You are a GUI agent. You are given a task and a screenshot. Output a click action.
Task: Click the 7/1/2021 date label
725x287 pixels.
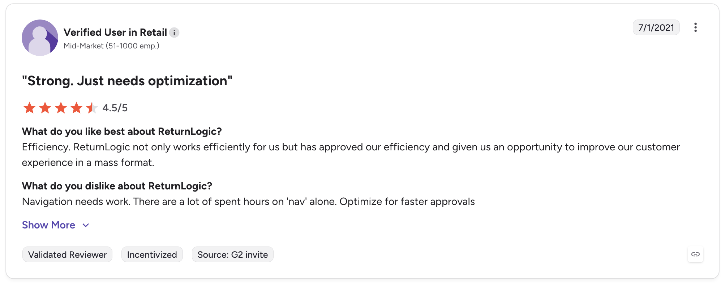pos(656,27)
